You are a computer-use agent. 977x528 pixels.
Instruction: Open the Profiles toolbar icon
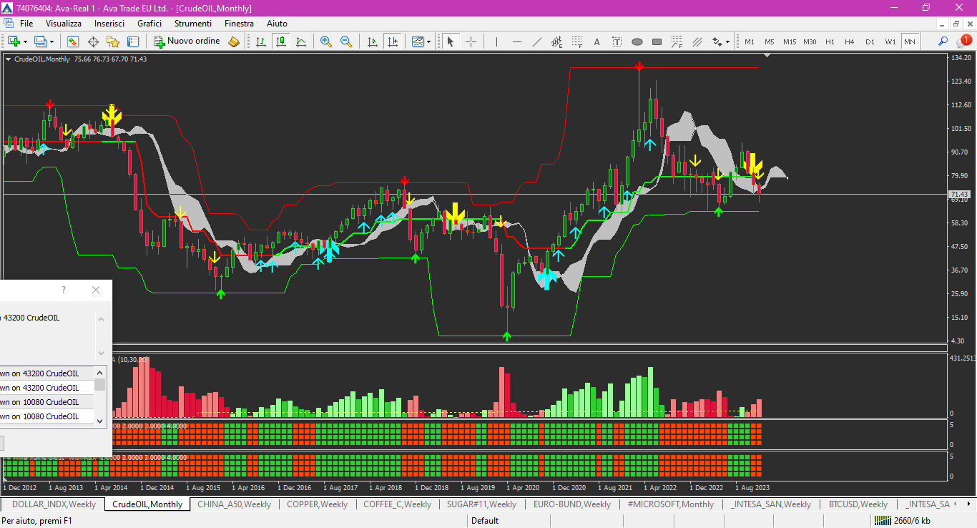point(39,41)
